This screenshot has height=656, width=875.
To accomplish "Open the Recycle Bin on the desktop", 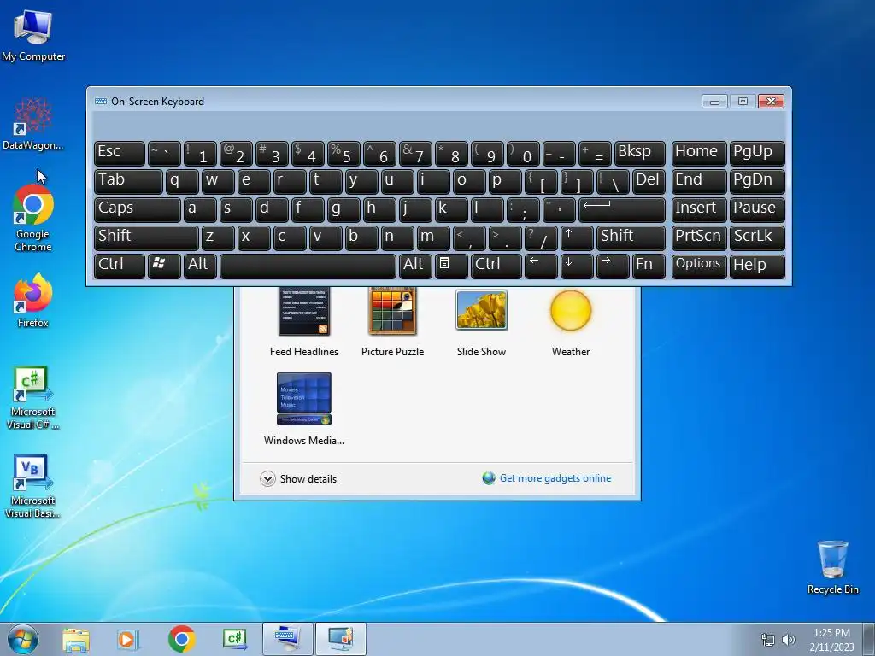I will pyautogui.click(x=832, y=567).
